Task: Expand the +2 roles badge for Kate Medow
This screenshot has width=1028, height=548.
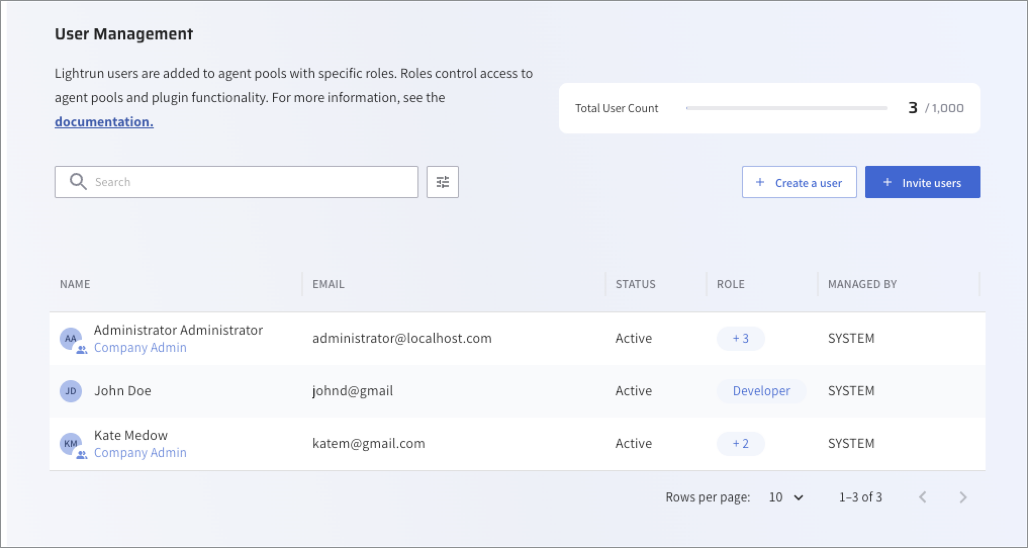Action: click(740, 443)
